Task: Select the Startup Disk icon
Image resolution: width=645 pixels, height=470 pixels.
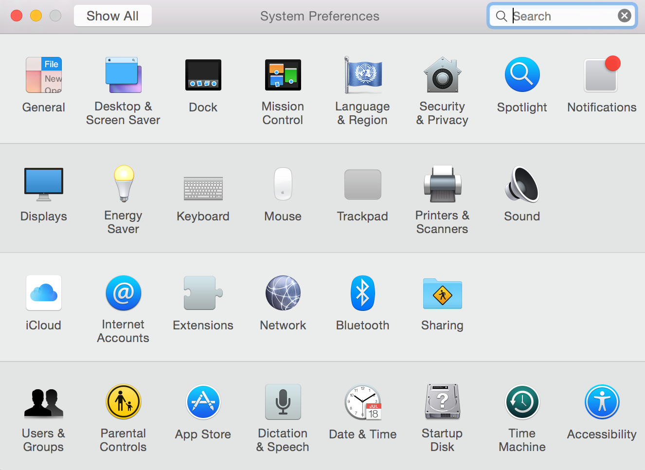Action: 442,402
